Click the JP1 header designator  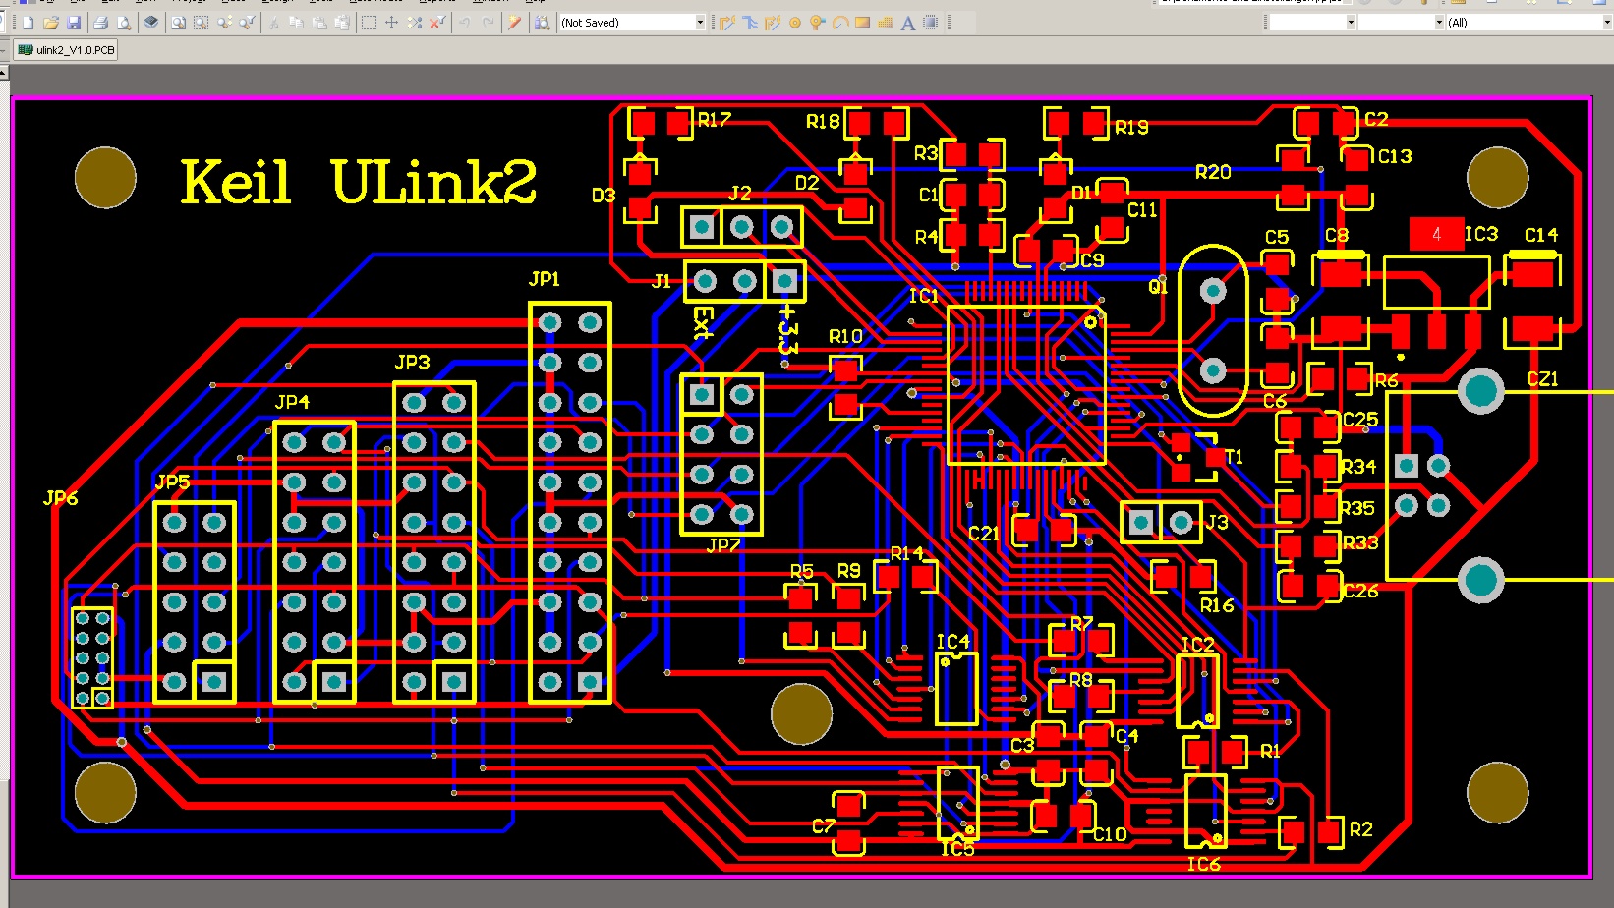click(545, 279)
